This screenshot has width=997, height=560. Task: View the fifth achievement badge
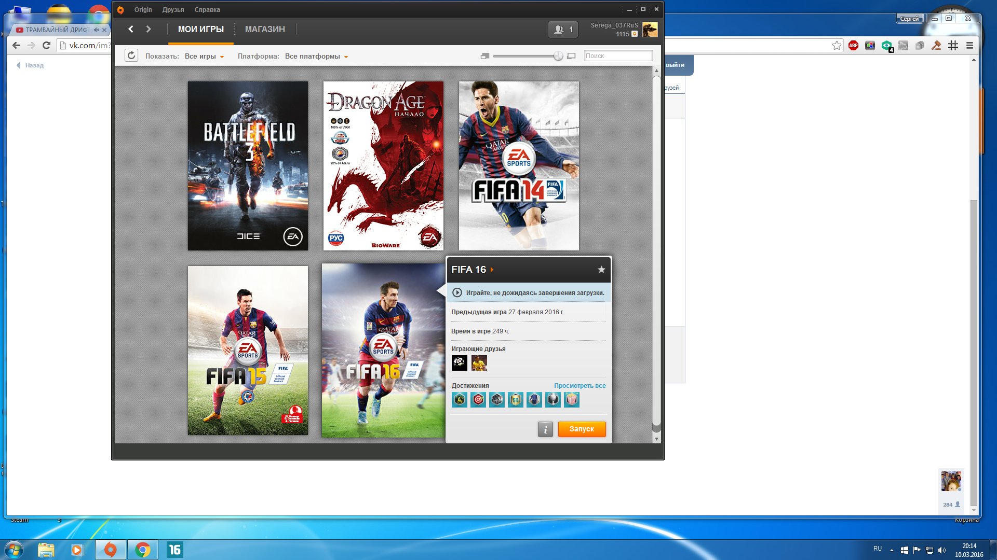pos(534,399)
